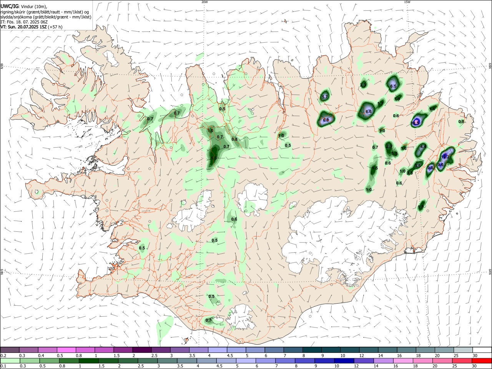Click the '0.4' label in the legend
The image size is (492, 369).
pos(41,356)
